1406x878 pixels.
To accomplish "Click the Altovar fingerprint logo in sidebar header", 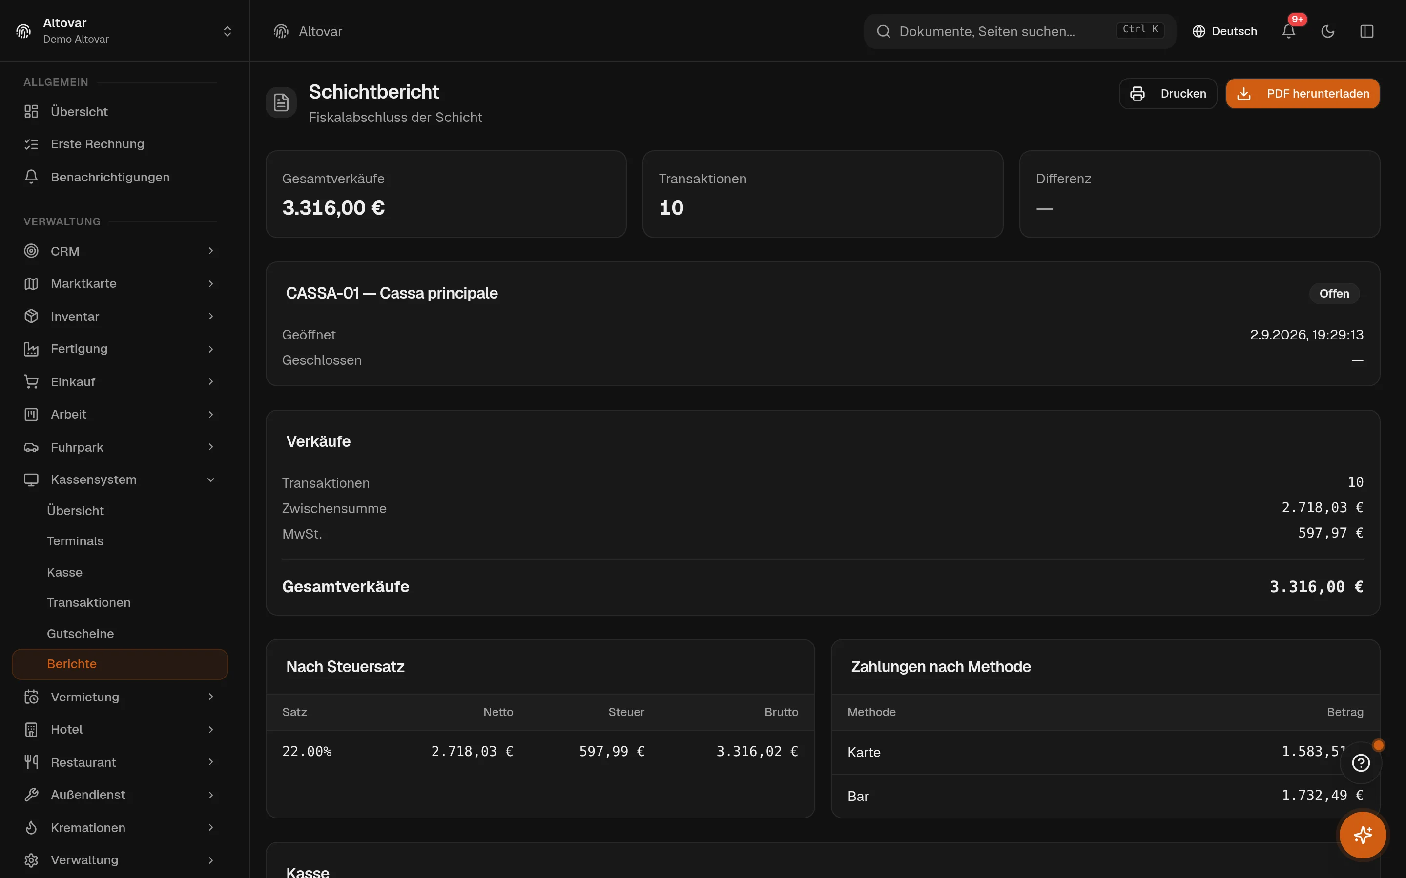I will point(23,31).
